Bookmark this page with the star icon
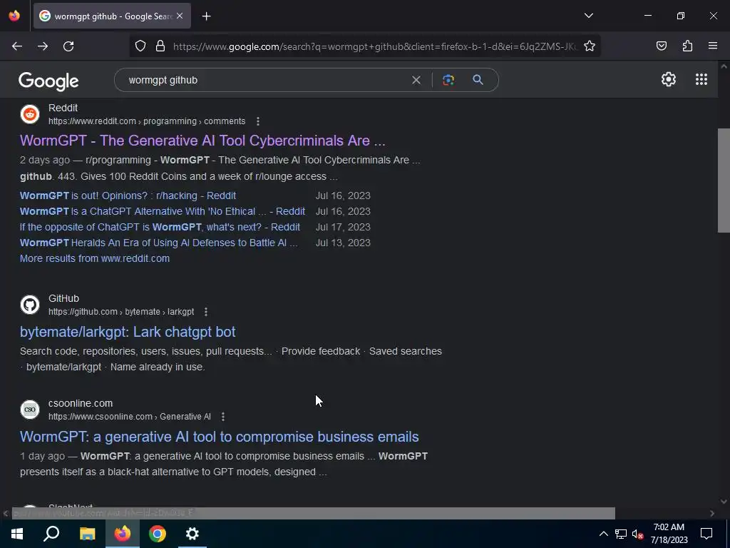730x548 pixels. click(x=590, y=46)
